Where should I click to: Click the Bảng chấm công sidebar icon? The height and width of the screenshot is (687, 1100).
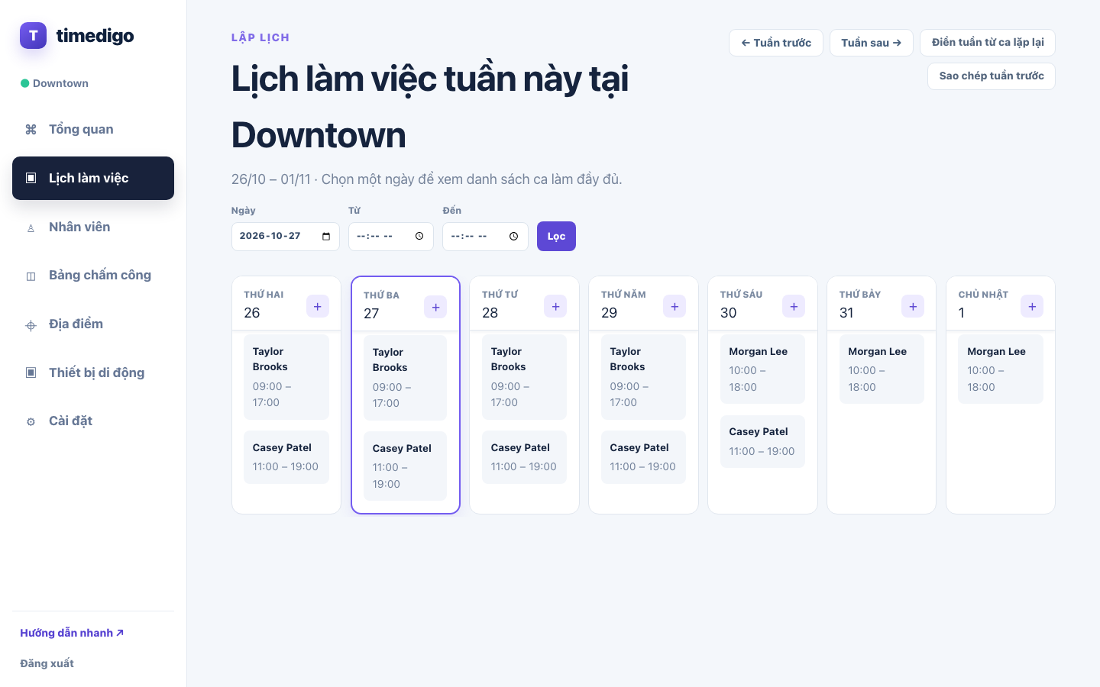point(31,276)
